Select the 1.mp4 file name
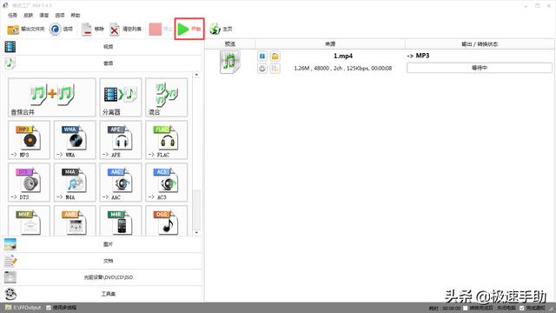Viewport: 556px width, 313px height. [x=343, y=56]
